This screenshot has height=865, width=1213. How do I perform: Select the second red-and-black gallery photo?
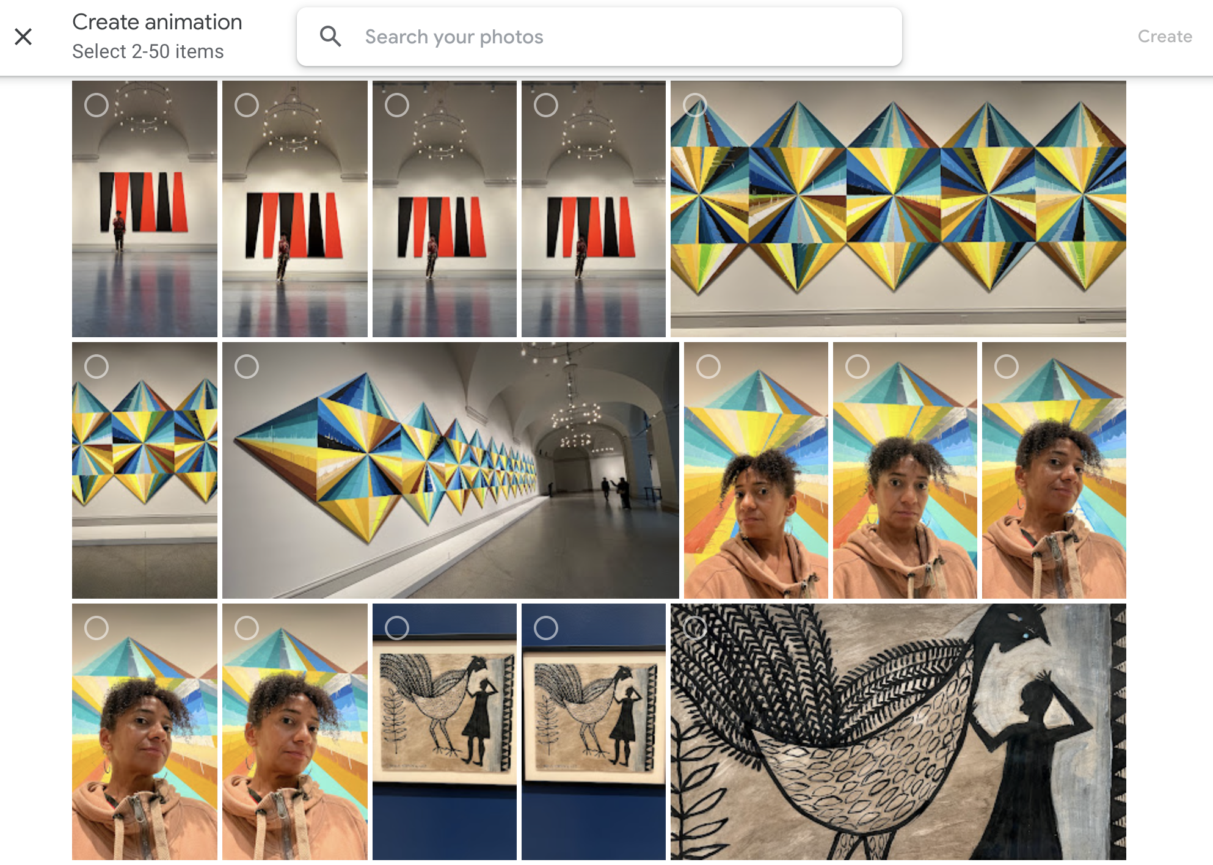(246, 104)
